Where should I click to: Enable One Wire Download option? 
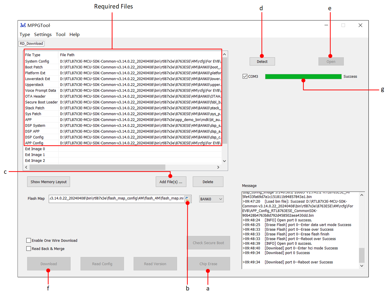pos(29,240)
